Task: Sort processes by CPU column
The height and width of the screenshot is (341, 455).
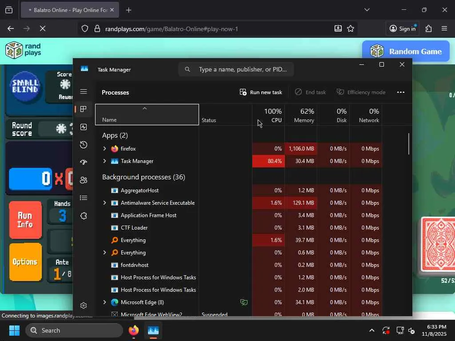Action: click(268, 115)
